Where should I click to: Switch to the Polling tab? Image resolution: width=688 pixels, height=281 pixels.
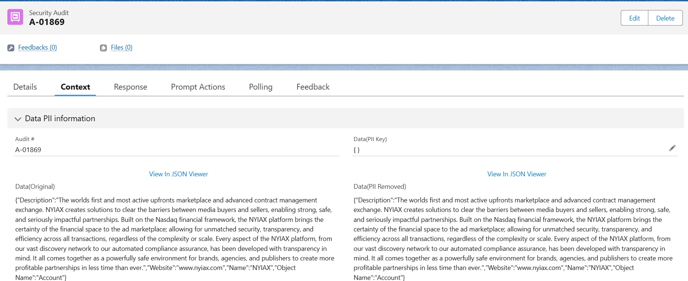tap(260, 87)
